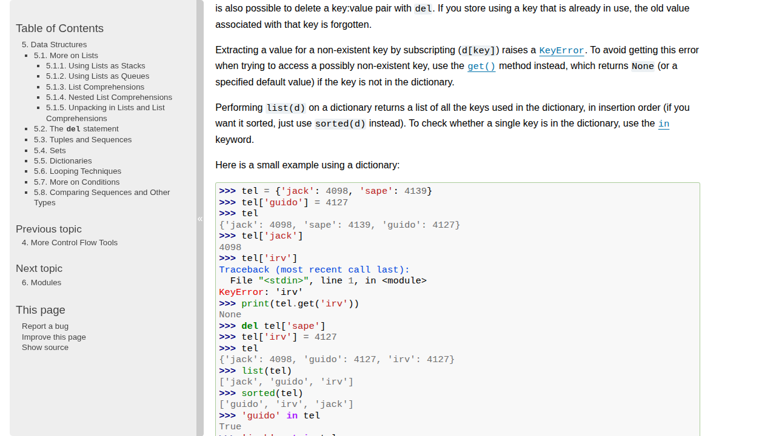Go to 5. Data Structures in contents
This screenshot has height=436, width=776.
pyautogui.click(x=54, y=45)
